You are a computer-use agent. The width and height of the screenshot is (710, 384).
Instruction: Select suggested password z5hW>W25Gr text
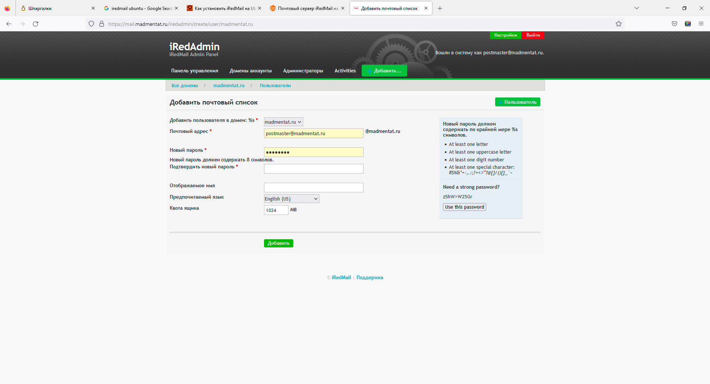[x=457, y=197]
